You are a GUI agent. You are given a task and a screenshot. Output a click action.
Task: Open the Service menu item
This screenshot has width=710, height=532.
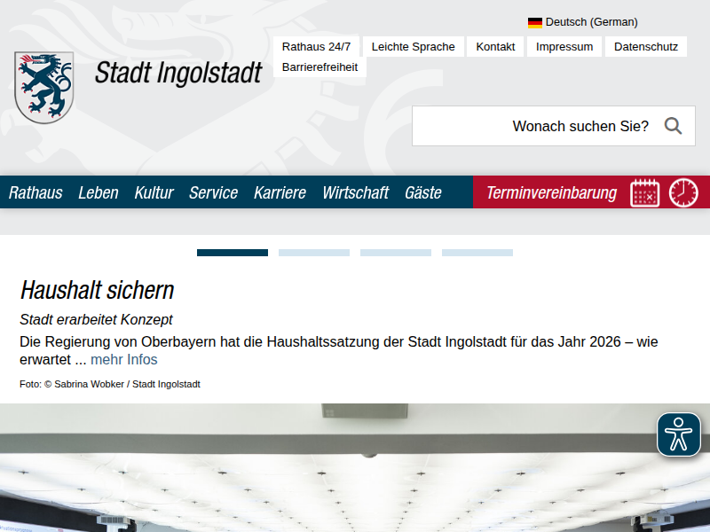[214, 192]
